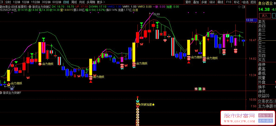Open the 指标分享 link

click(x=266, y=115)
